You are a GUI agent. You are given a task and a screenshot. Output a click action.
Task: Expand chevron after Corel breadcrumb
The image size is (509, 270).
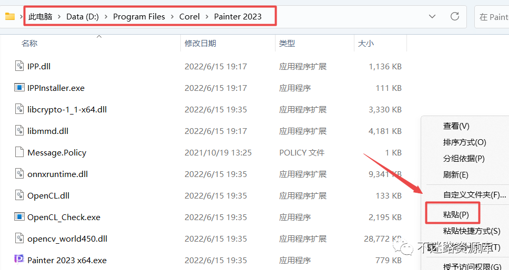pos(207,16)
